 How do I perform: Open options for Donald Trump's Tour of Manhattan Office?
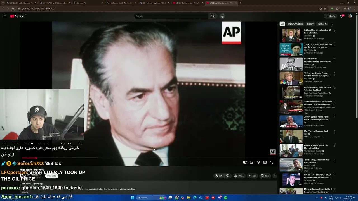[335, 146]
